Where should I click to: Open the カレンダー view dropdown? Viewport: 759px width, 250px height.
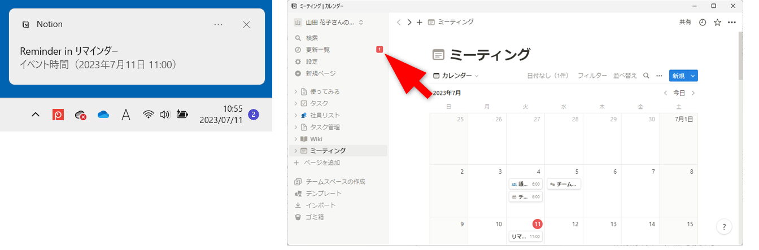coord(456,76)
